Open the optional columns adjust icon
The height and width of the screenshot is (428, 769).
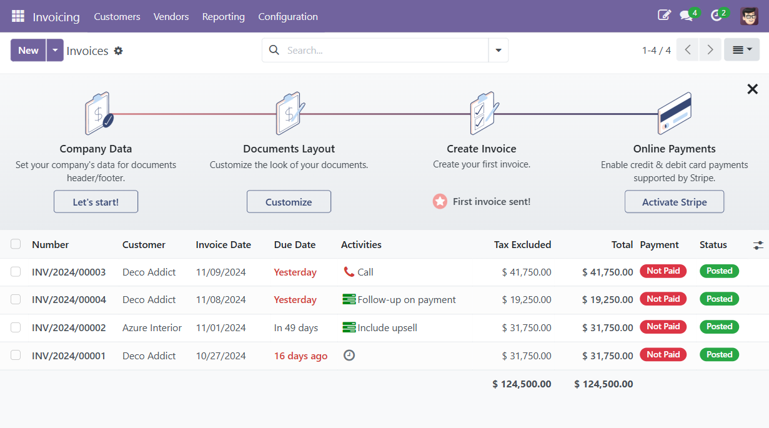click(x=758, y=245)
